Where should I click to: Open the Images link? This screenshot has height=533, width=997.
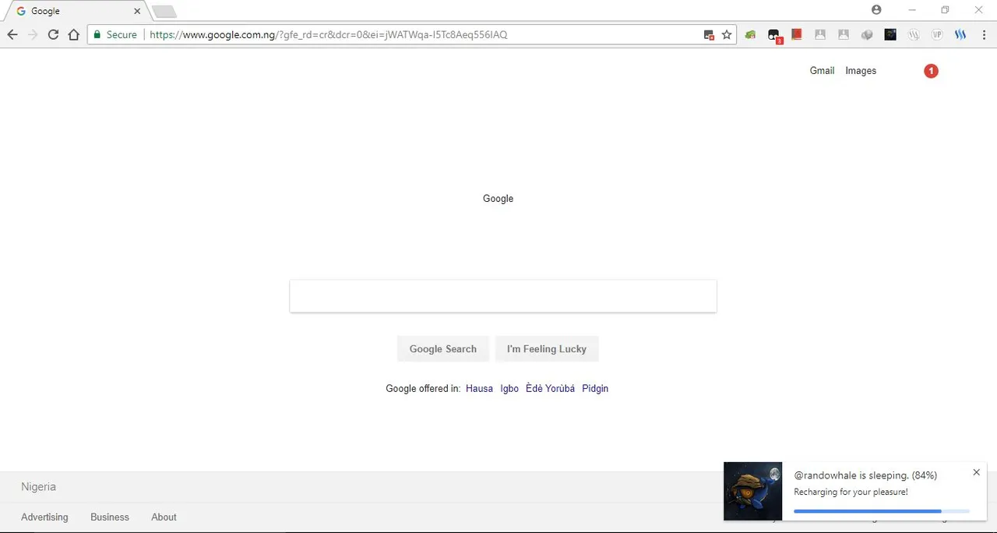coord(861,71)
